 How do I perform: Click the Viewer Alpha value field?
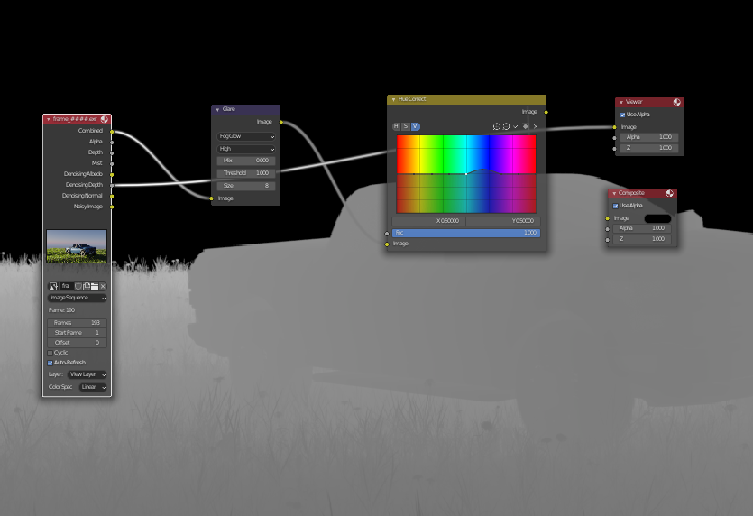click(x=648, y=137)
